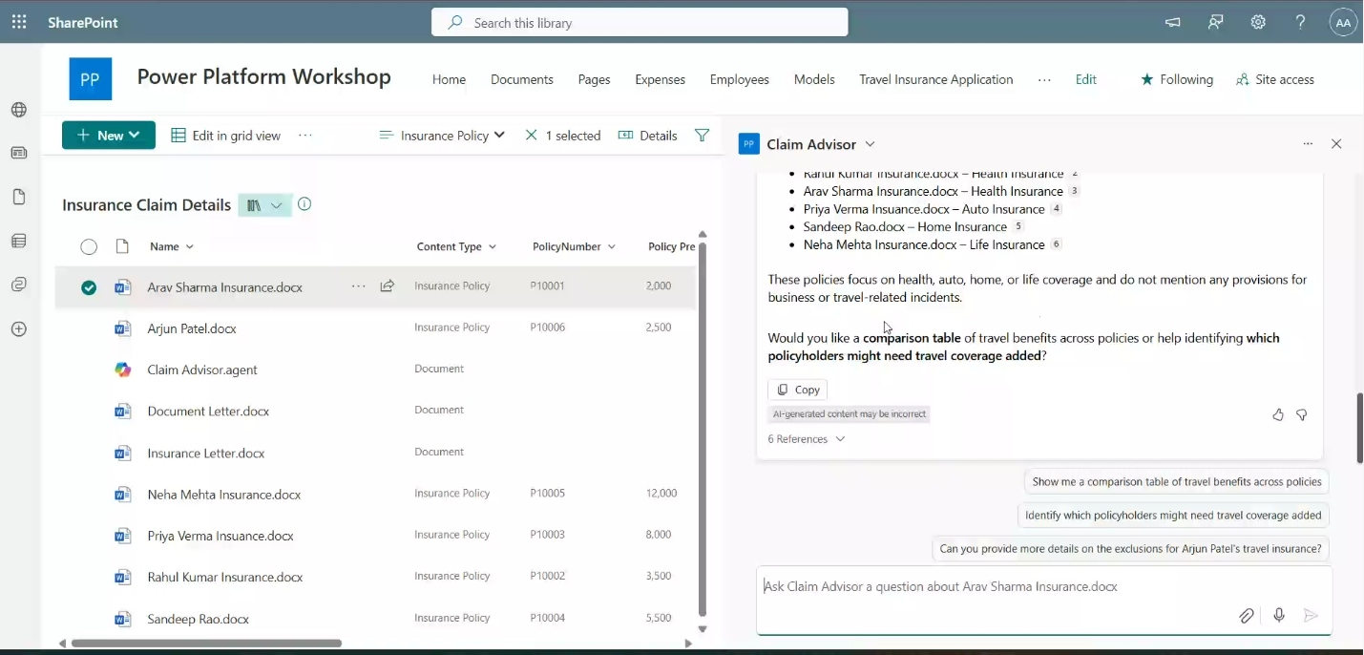Focus the Search this library box
The image size is (1364, 655).
tap(640, 22)
